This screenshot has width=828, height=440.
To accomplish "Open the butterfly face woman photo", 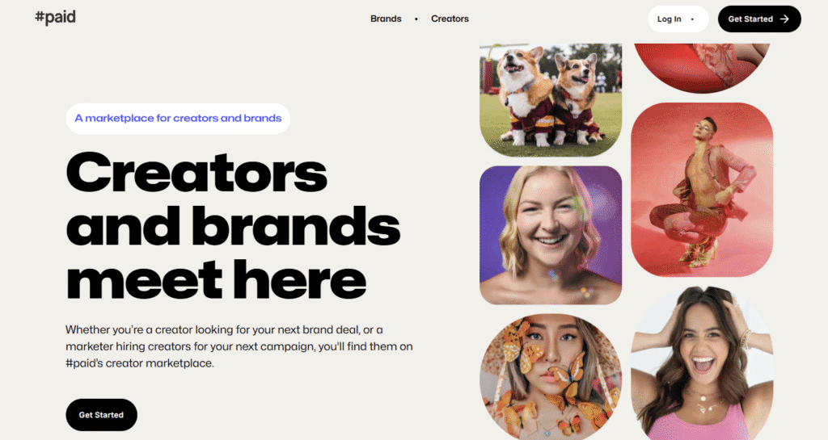I will (x=551, y=377).
